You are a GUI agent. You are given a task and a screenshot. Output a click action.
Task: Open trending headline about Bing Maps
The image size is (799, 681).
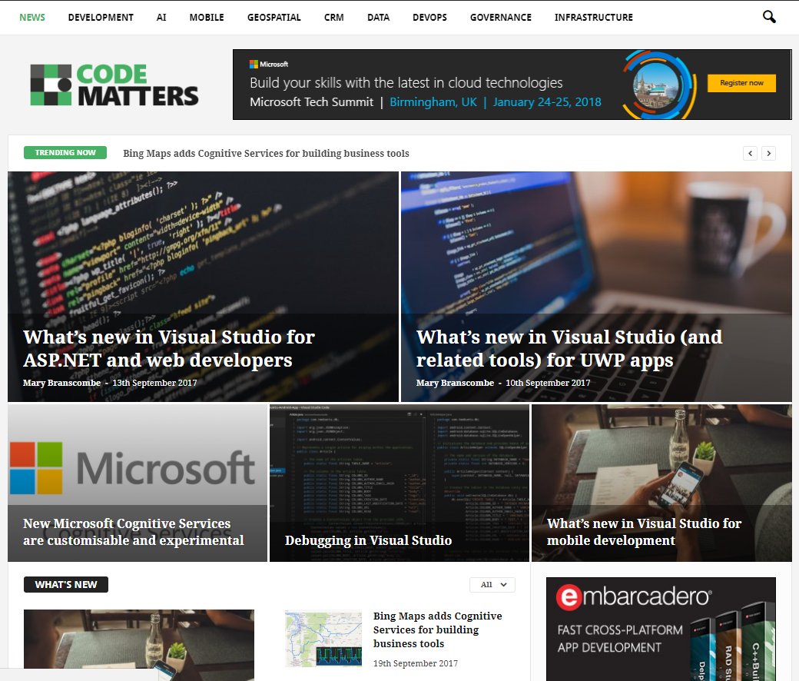click(266, 154)
